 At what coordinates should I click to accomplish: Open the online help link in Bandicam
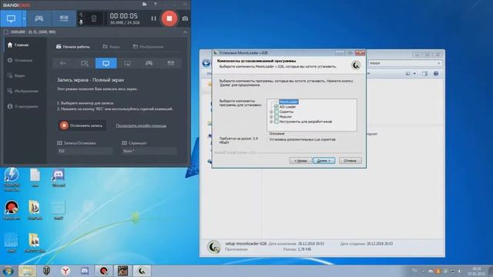pos(141,125)
